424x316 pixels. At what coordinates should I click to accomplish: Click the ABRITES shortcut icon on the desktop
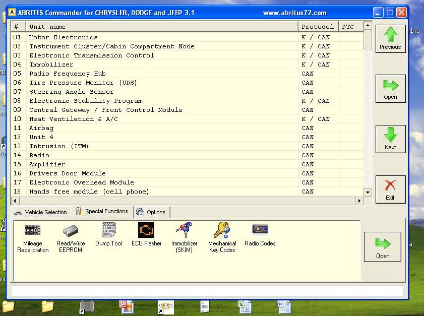pyautogui.click(x=166, y=307)
